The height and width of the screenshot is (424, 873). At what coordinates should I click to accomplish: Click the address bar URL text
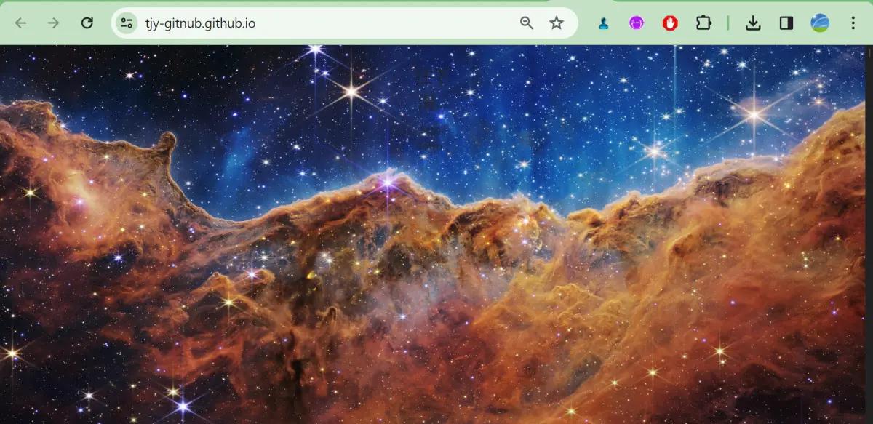point(200,23)
